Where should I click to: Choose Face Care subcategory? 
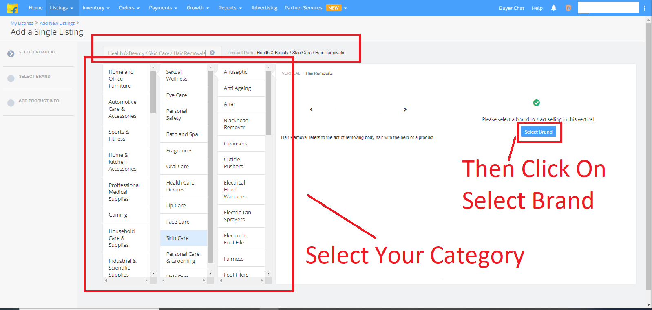point(183,222)
